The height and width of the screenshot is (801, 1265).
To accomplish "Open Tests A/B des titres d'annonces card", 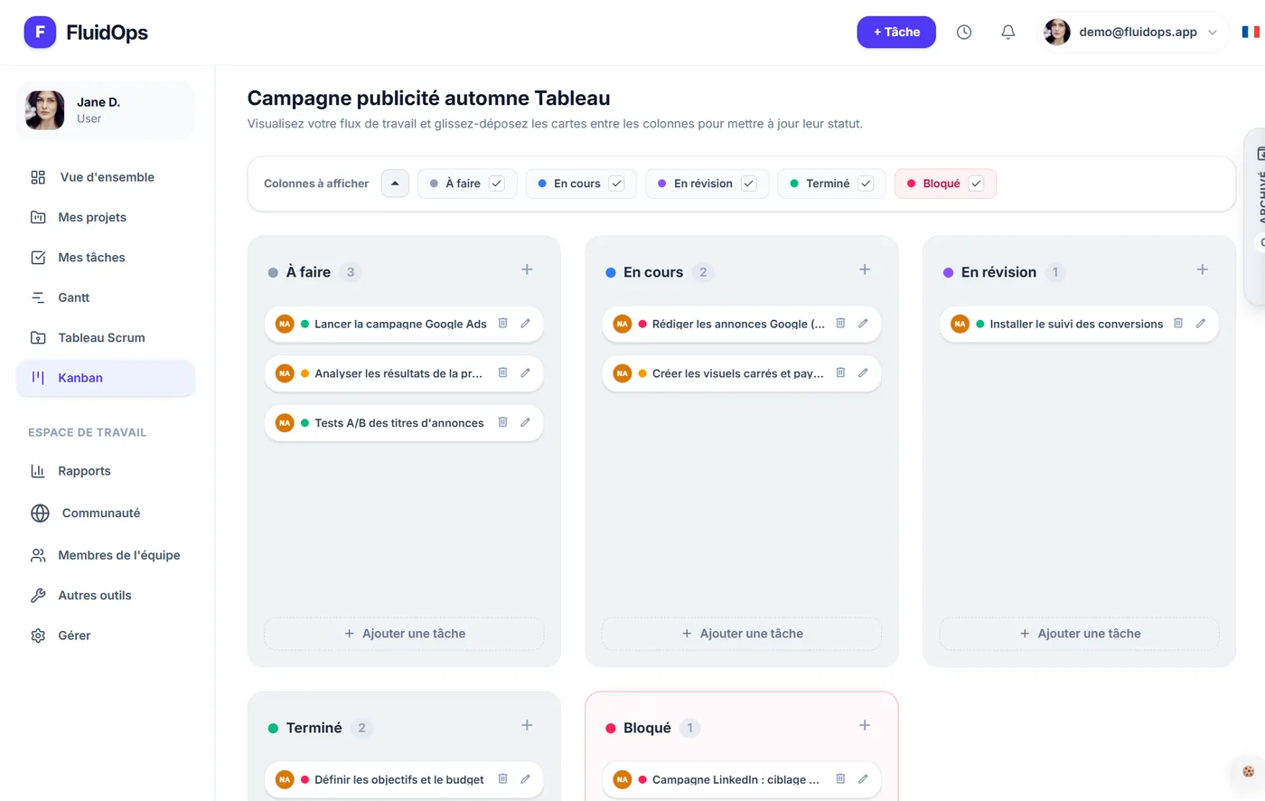I will point(404,422).
